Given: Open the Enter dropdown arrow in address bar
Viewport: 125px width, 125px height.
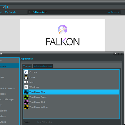Looking at the screenshot, I should 118,12.
